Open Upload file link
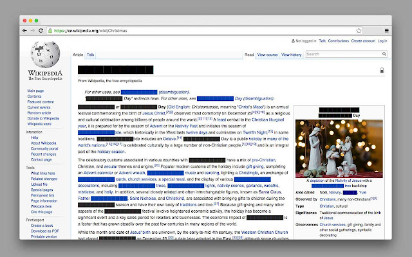The width and height of the screenshot is (412, 257). tap(39, 184)
